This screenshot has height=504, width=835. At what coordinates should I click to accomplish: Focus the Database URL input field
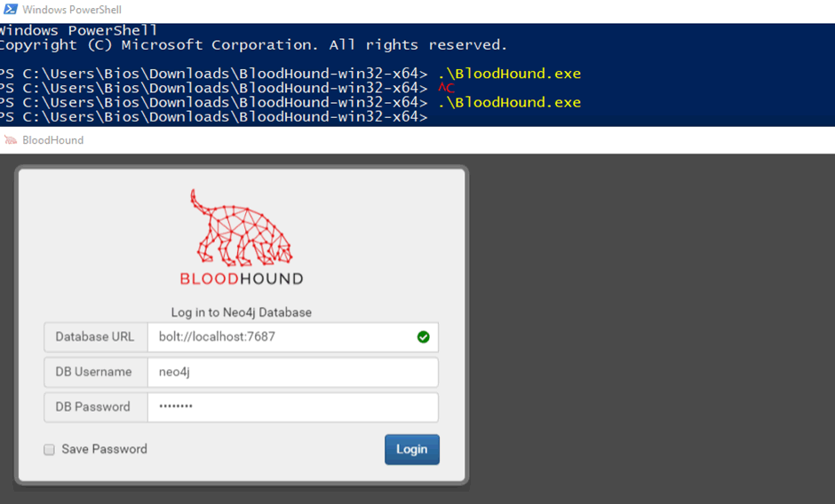tap(293, 337)
